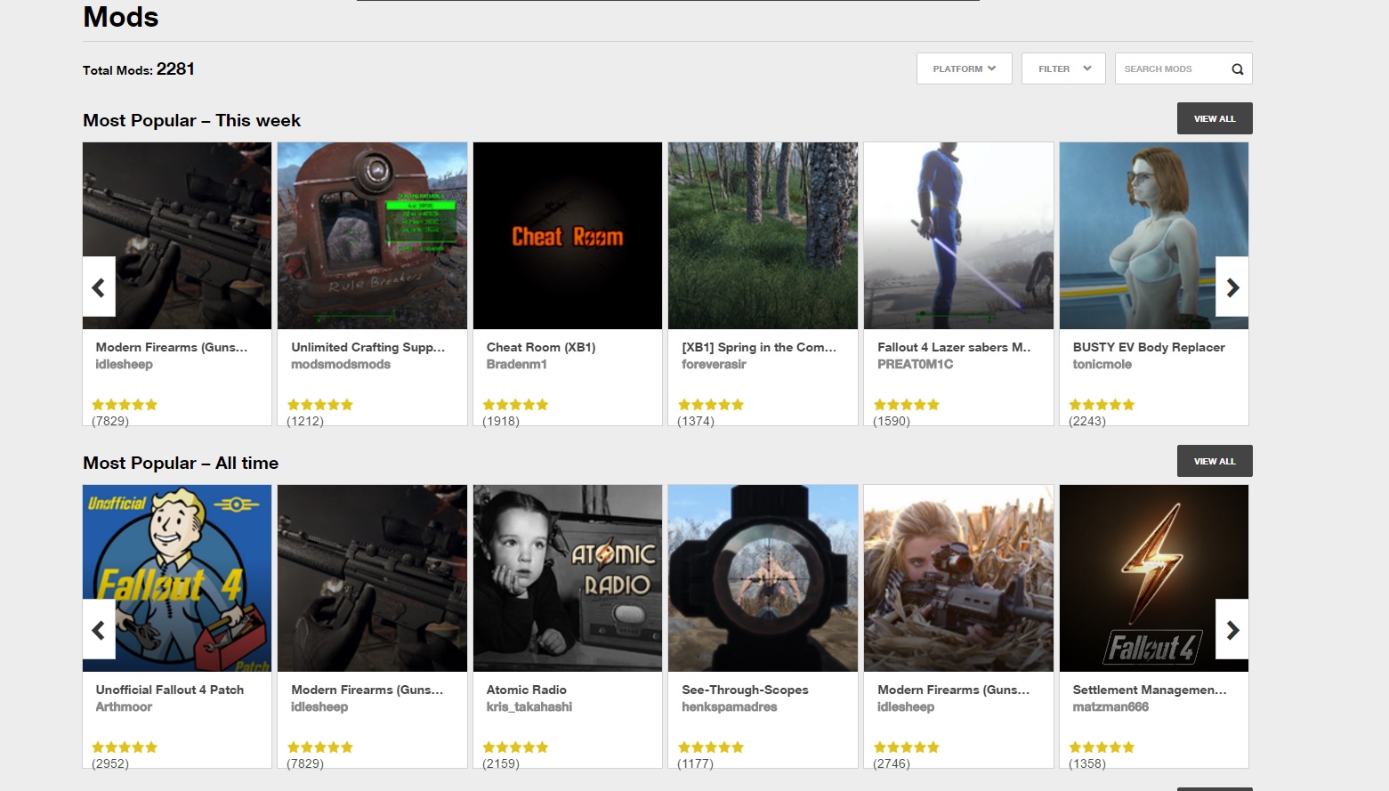Click the search magnifier icon
1389x791 pixels.
point(1237,69)
